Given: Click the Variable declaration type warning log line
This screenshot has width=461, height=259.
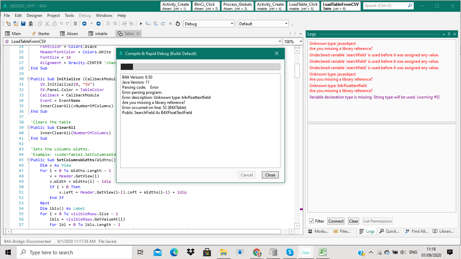Looking at the screenshot, I should tap(374, 97).
